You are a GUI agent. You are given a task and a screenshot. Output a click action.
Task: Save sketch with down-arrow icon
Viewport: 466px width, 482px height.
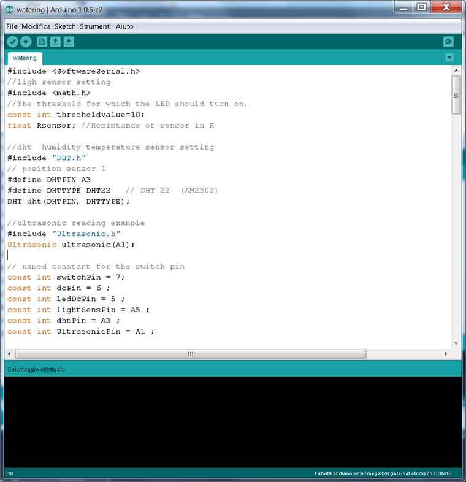click(69, 42)
